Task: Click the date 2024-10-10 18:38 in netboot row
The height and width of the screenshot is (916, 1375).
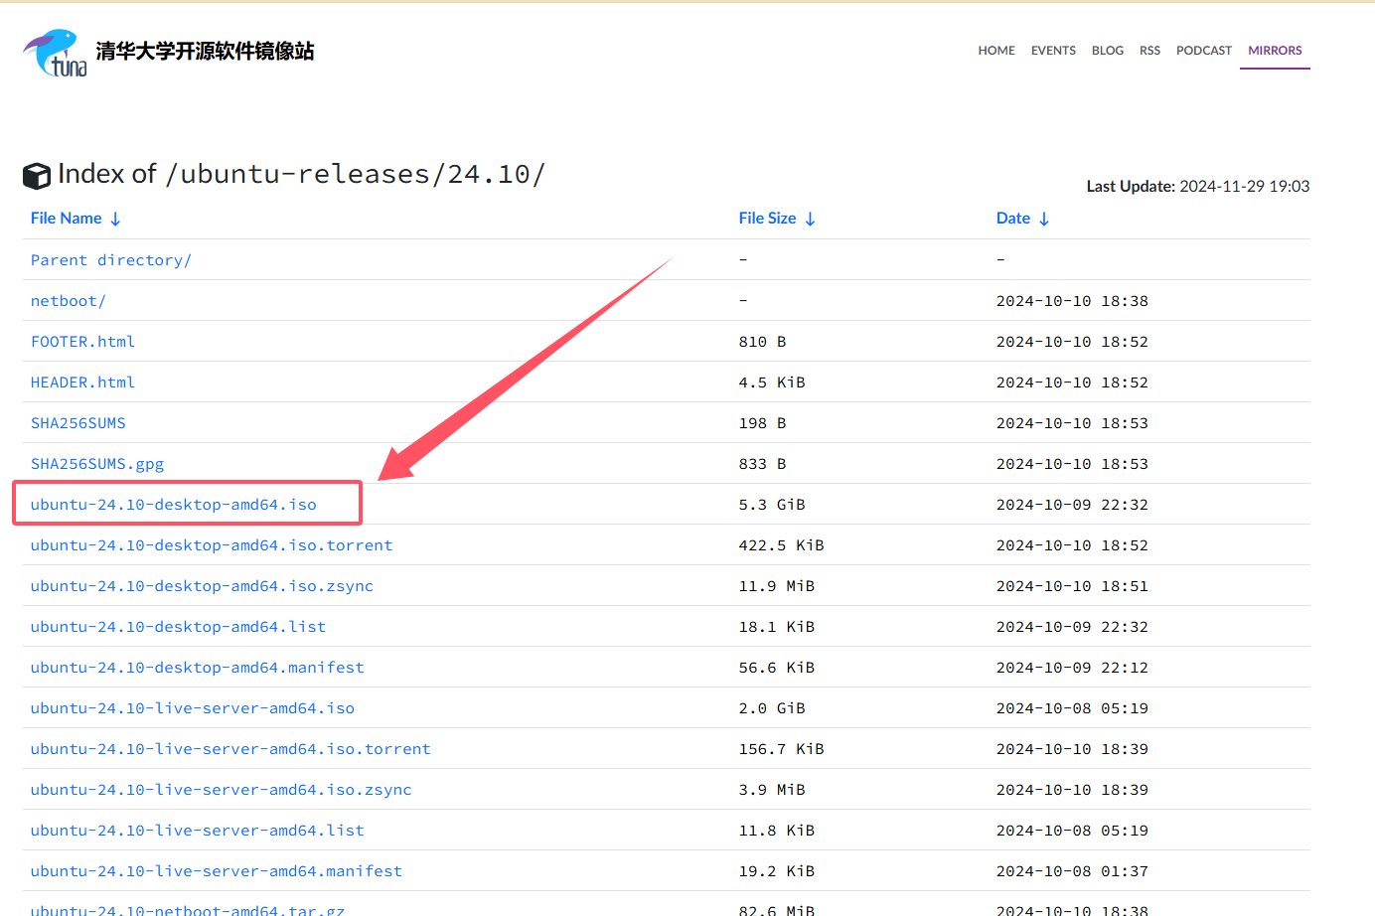Action: point(1072,301)
